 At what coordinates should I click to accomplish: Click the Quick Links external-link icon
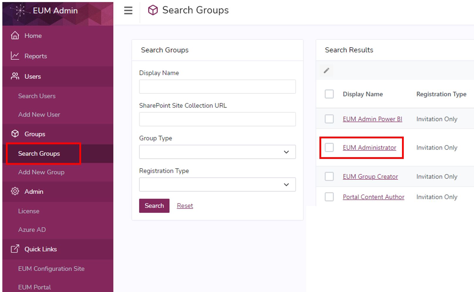(15, 249)
